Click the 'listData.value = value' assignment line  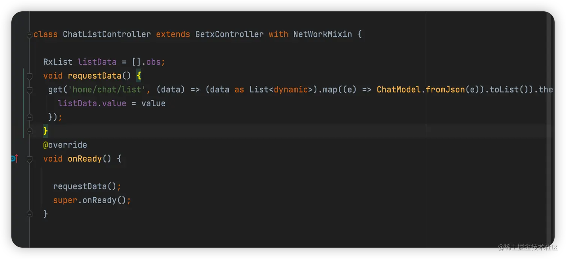click(x=112, y=103)
